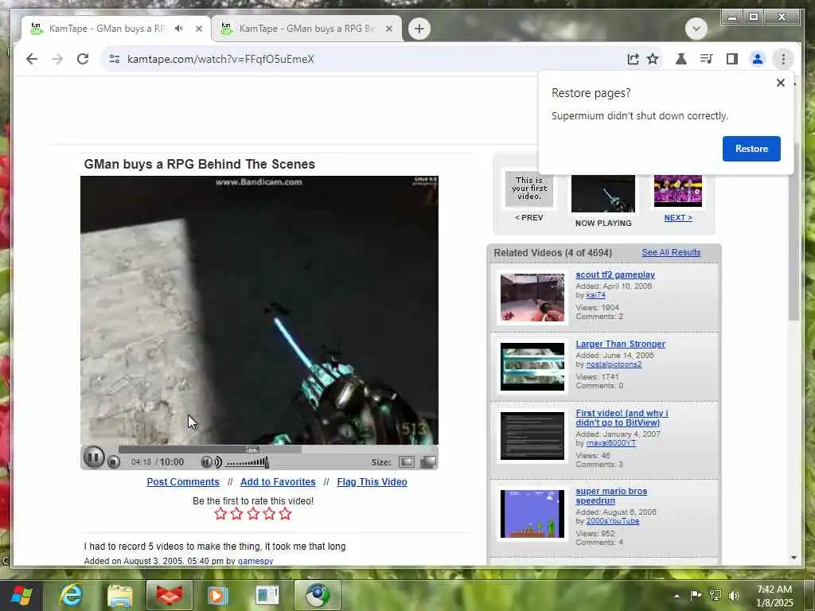Click NEXT > video link
The width and height of the screenshot is (815, 611).
[x=678, y=218]
